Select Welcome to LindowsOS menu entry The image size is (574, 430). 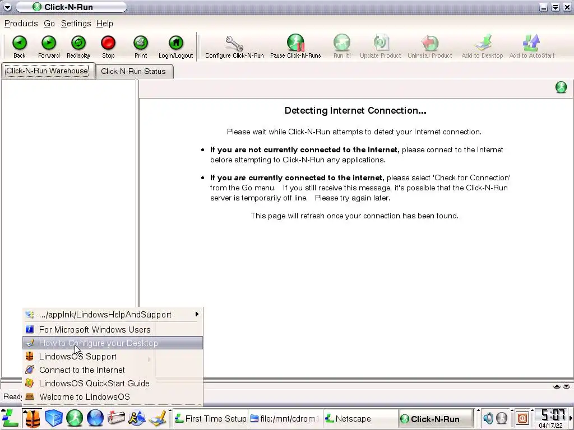pyautogui.click(x=113, y=397)
